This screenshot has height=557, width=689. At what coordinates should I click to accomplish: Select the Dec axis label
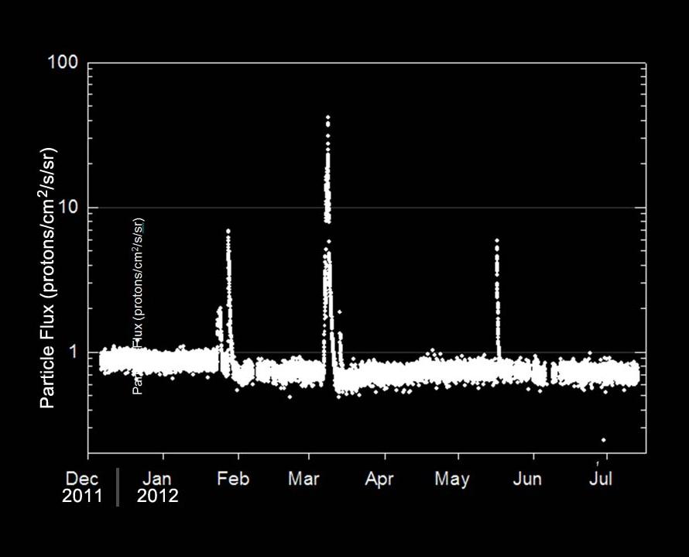(x=83, y=479)
